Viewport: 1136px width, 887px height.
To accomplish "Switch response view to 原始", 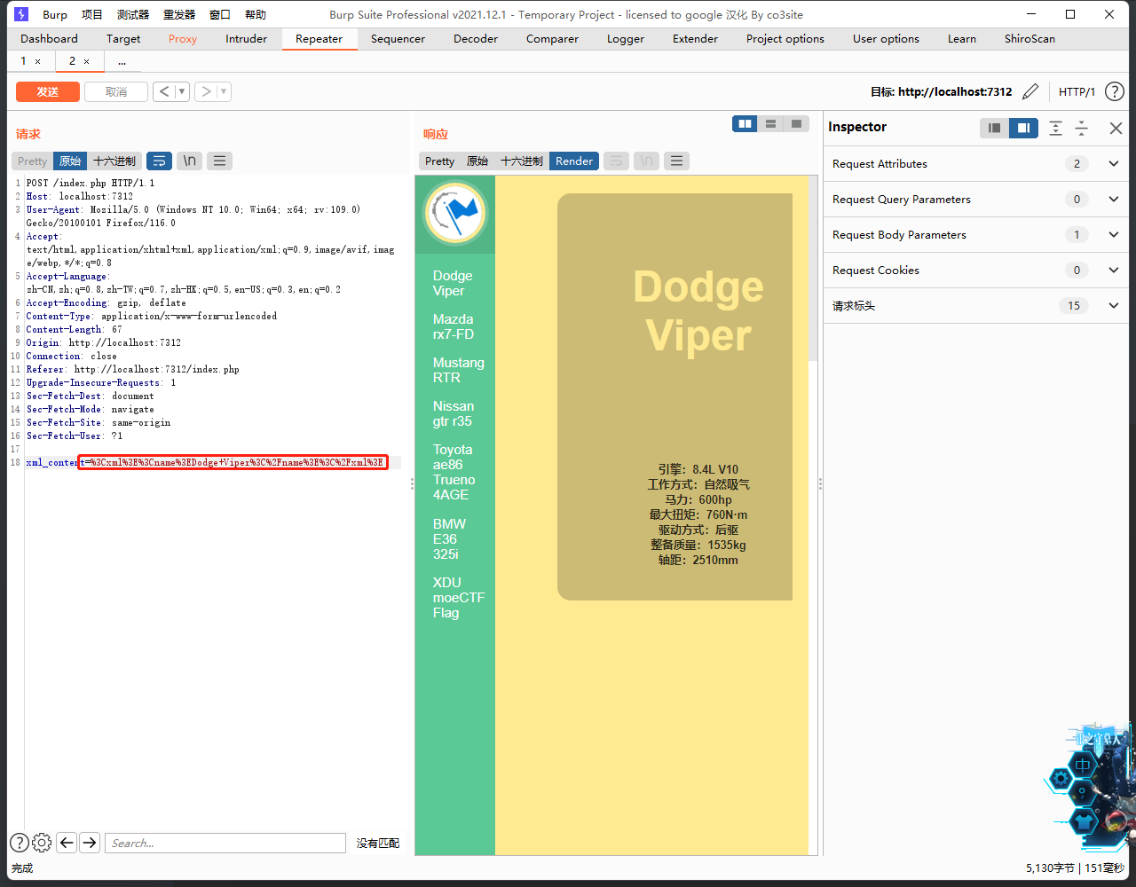I will pos(477,161).
